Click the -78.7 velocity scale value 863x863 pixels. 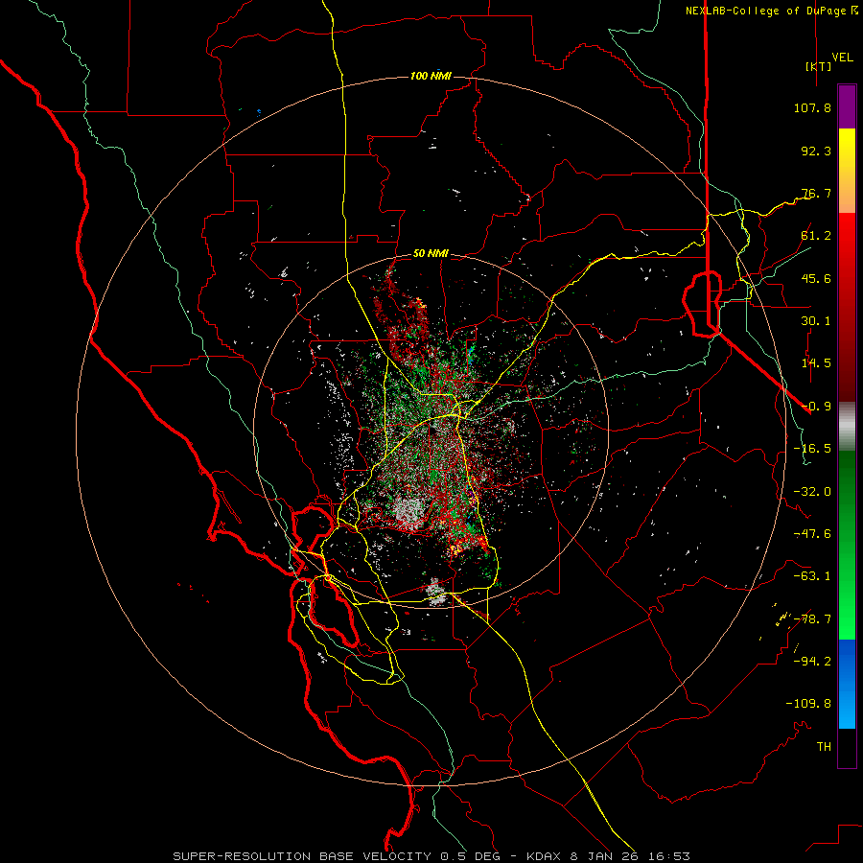tap(812, 619)
